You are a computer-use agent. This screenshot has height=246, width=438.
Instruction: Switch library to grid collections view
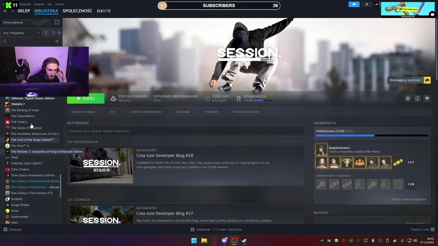click(57, 22)
